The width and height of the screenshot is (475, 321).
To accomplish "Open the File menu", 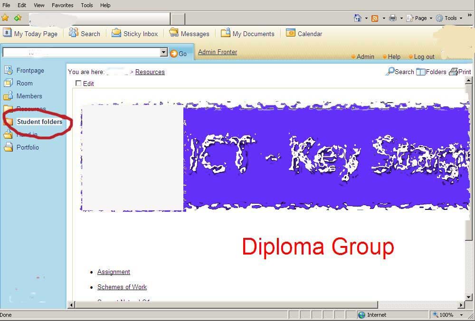I will pos(6,5).
